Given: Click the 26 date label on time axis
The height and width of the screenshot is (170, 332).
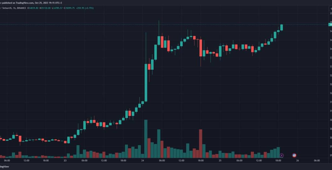Looking at the screenshot, I should [x=298, y=161].
